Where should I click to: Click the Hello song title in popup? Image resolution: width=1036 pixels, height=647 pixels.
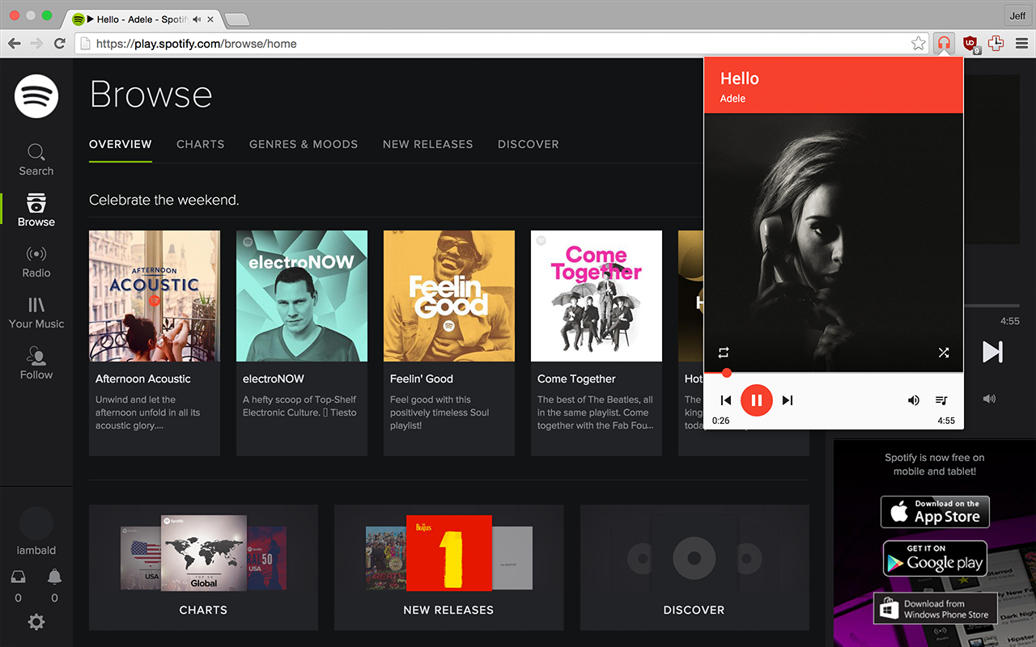click(x=740, y=78)
